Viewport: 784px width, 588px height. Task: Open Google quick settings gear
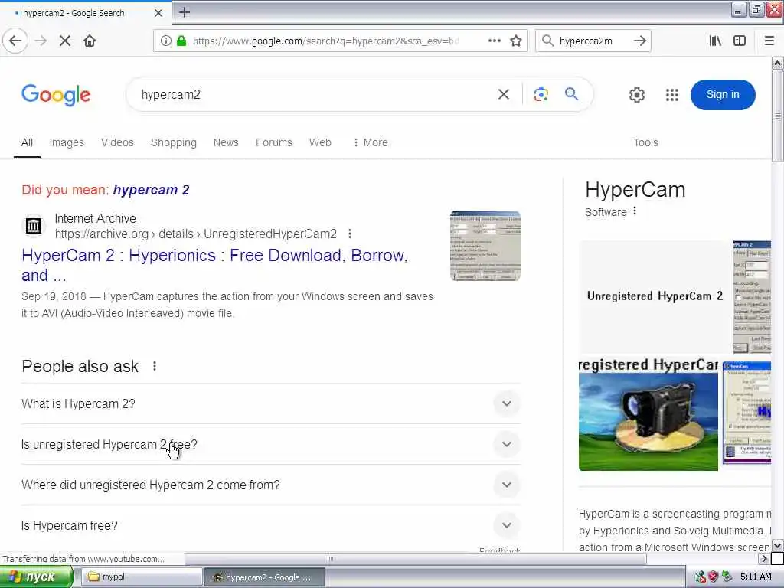point(636,95)
